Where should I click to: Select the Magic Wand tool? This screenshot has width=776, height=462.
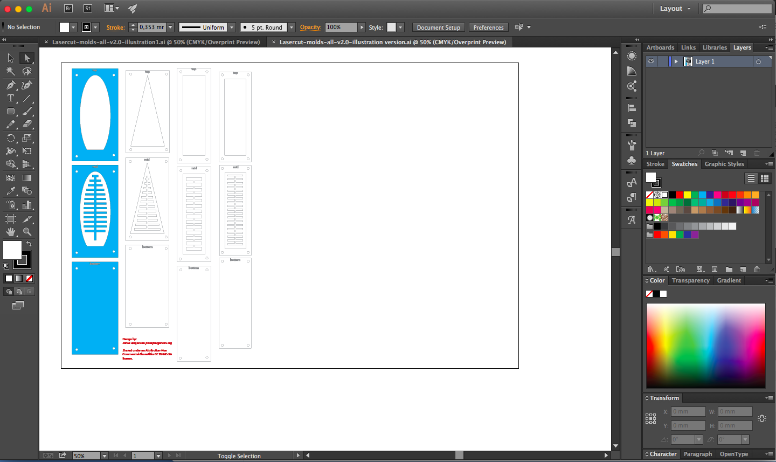[11, 71]
